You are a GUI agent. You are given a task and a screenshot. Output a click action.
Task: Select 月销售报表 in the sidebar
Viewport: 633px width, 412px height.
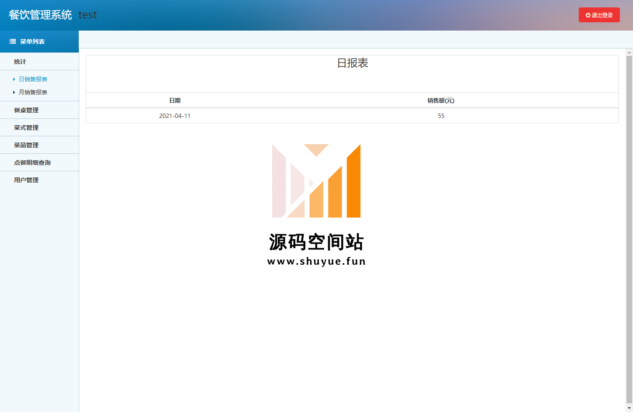coord(33,92)
